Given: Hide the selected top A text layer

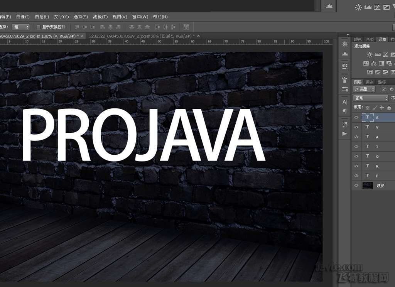Looking at the screenshot, I should [x=356, y=117].
